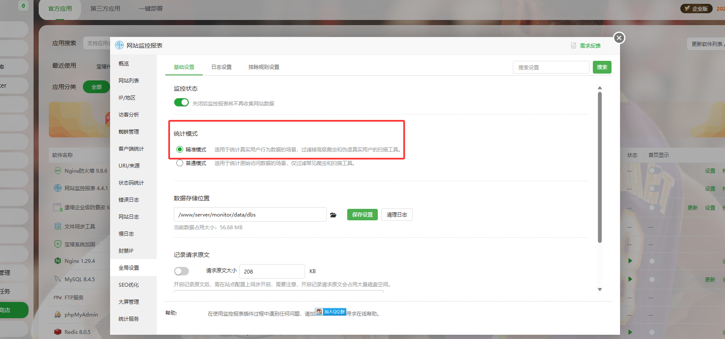Open 网站列表 in dialog sidebar

coord(133,80)
